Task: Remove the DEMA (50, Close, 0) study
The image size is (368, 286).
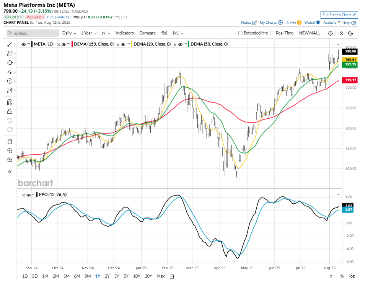Action: pyautogui.click(x=175, y=44)
